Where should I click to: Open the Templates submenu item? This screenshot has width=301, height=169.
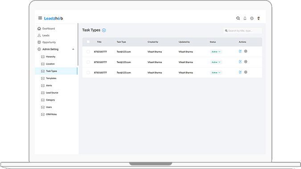[x=51, y=78]
